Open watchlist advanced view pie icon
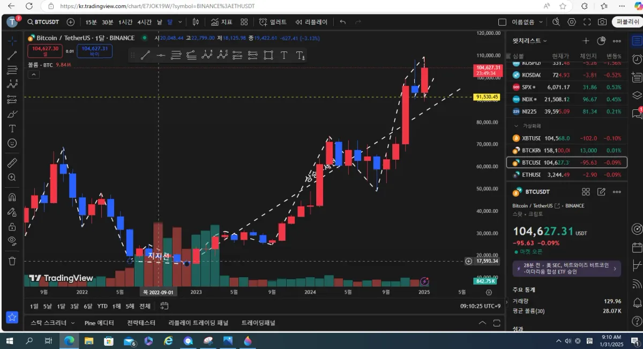Viewport: 643px width, 349px height. point(601,41)
